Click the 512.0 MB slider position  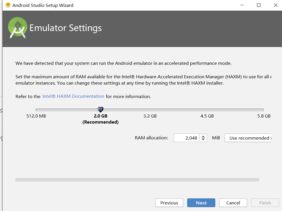pos(36,109)
